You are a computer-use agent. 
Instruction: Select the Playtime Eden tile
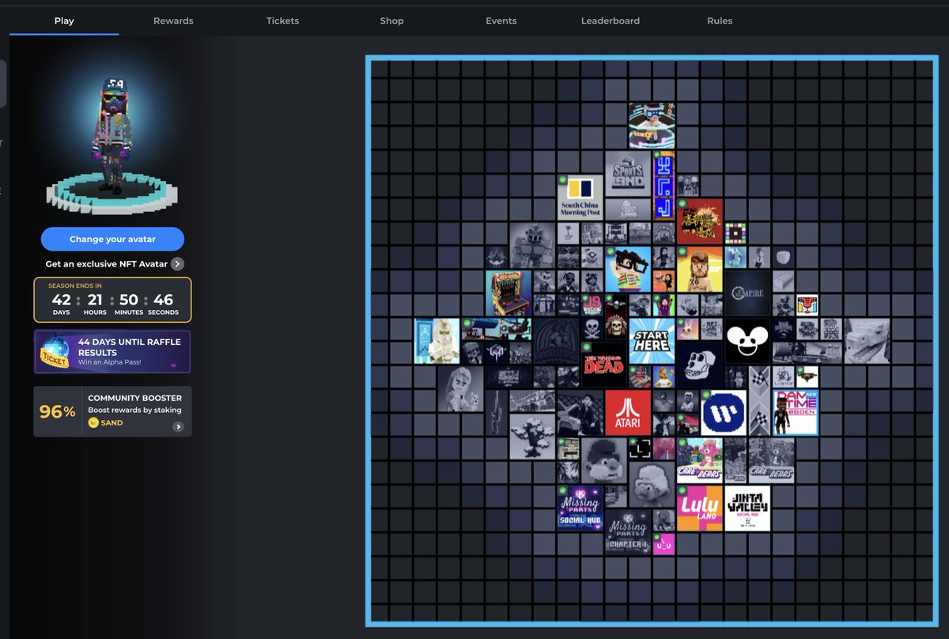(x=795, y=412)
